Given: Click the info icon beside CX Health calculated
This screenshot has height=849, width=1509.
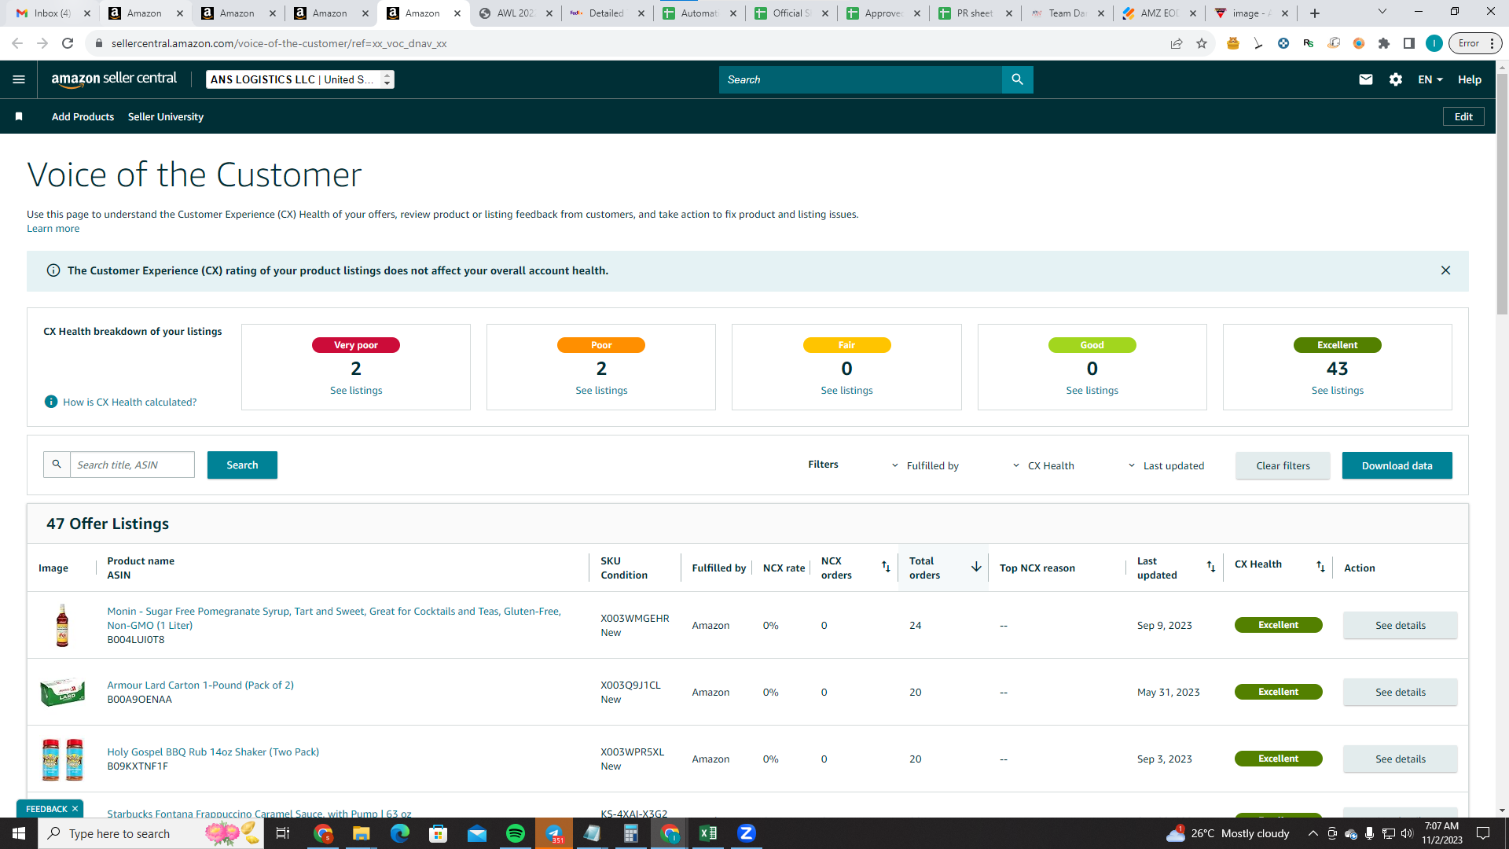Looking at the screenshot, I should [x=51, y=402].
